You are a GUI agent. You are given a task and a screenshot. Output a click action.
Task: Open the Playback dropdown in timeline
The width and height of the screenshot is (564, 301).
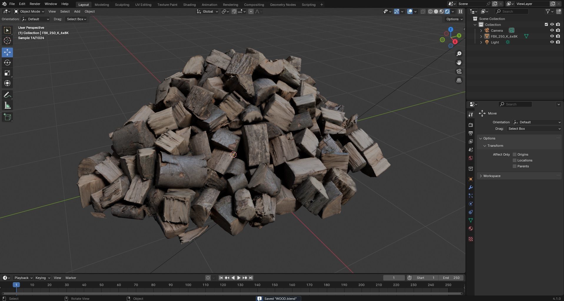coord(23,278)
